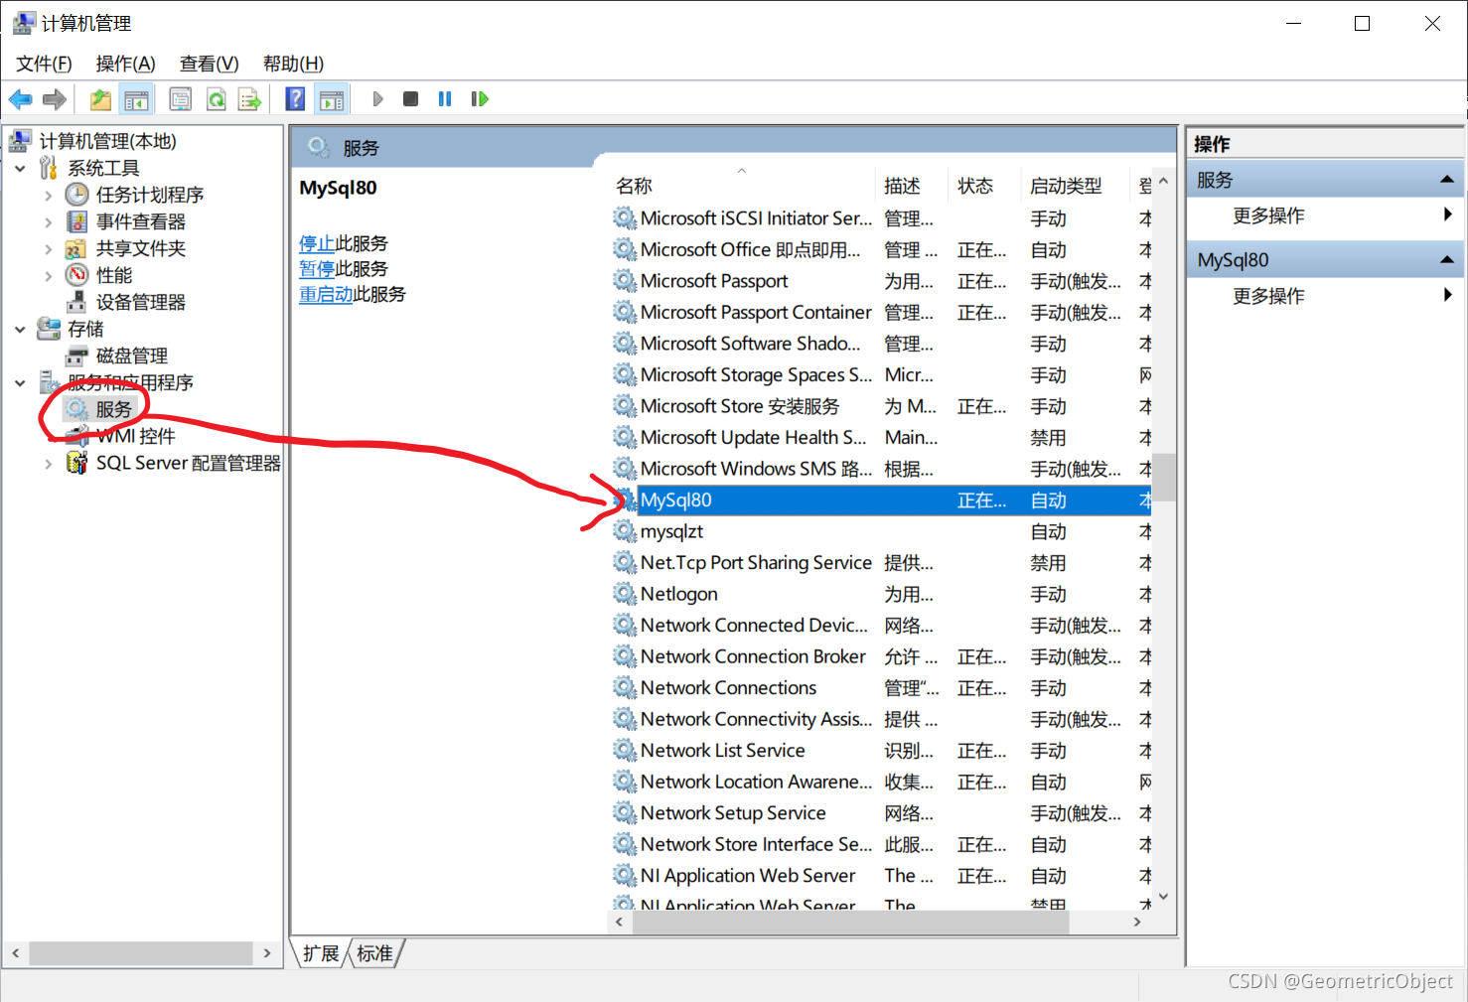Screen dimensions: 1468x1002
Task: Click the services list scroll down arrow
Action: pyautogui.click(x=1164, y=897)
